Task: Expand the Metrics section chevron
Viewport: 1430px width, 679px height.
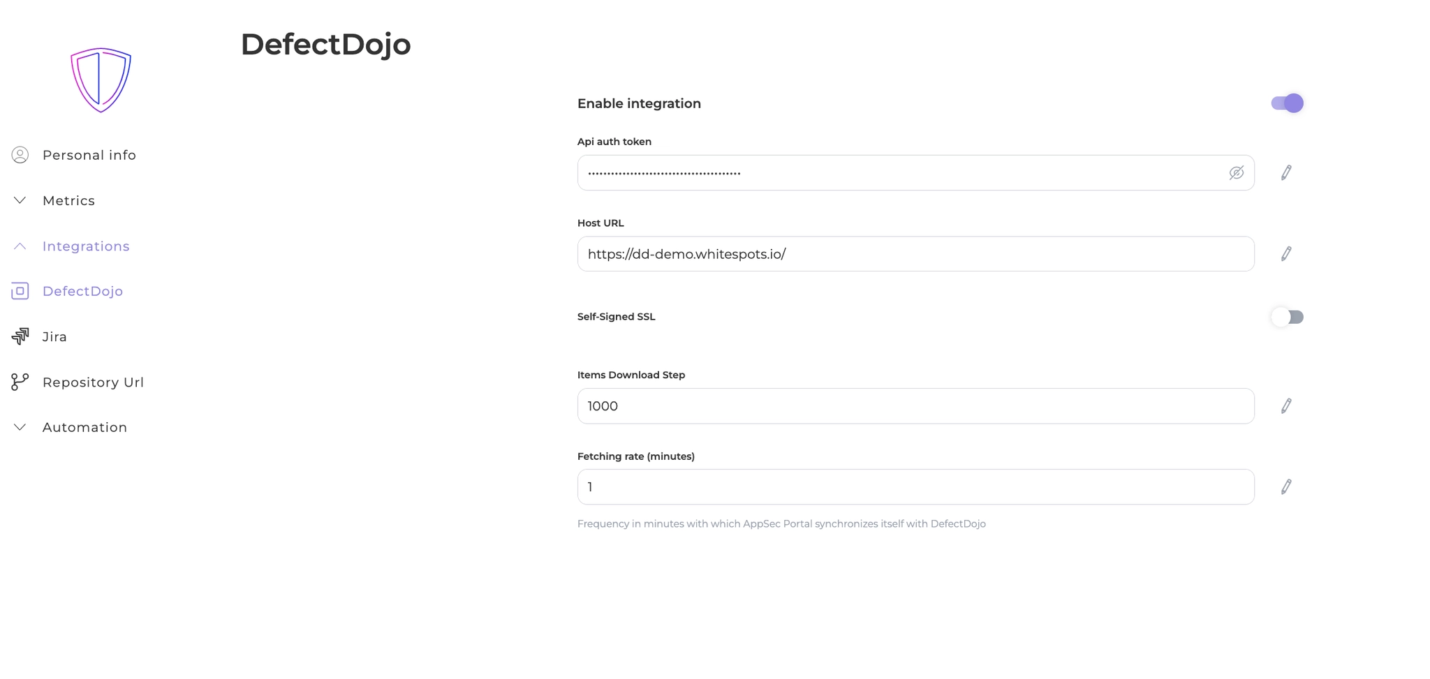Action: pos(20,200)
